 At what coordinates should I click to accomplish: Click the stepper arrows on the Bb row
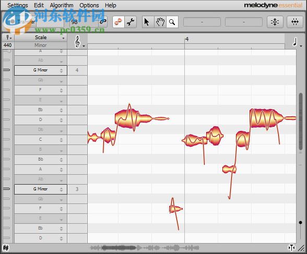61,160
